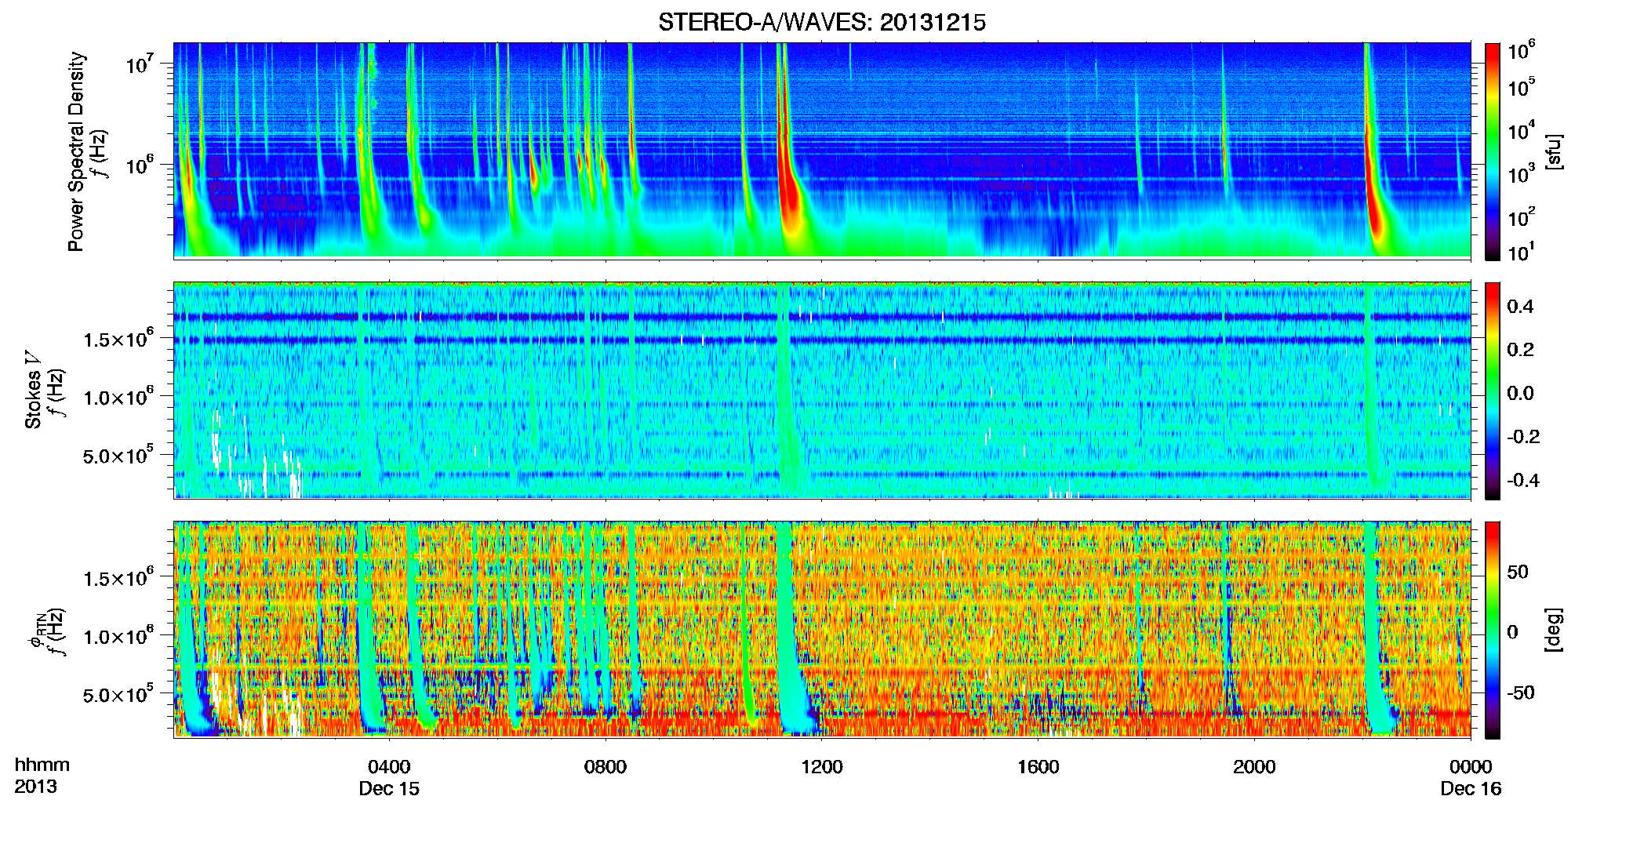Click the Stokes V colorbar
Viewport: 1644px width, 847px height.
1492,391
